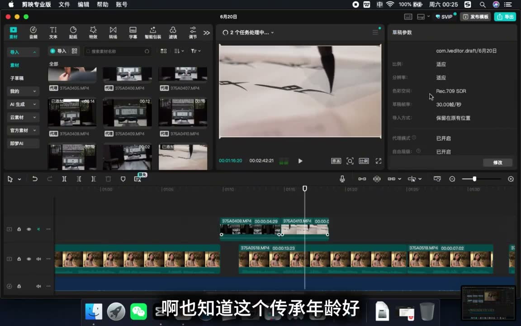Click the 搜索素材名称 search field
The image size is (521, 326).
pyautogui.click(x=117, y=51)
